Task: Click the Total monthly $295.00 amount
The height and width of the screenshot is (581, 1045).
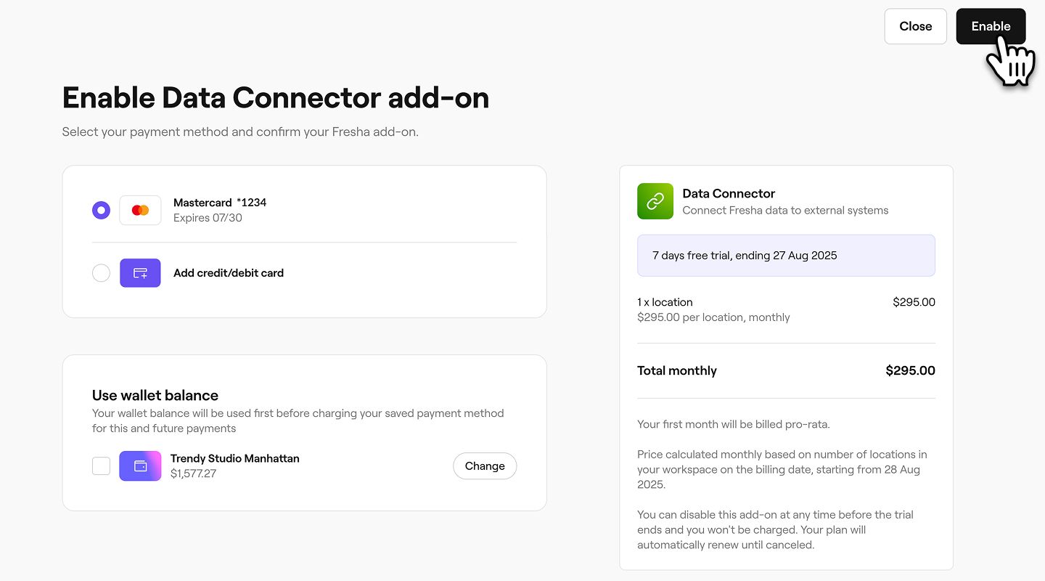Action: click(910, 370)
